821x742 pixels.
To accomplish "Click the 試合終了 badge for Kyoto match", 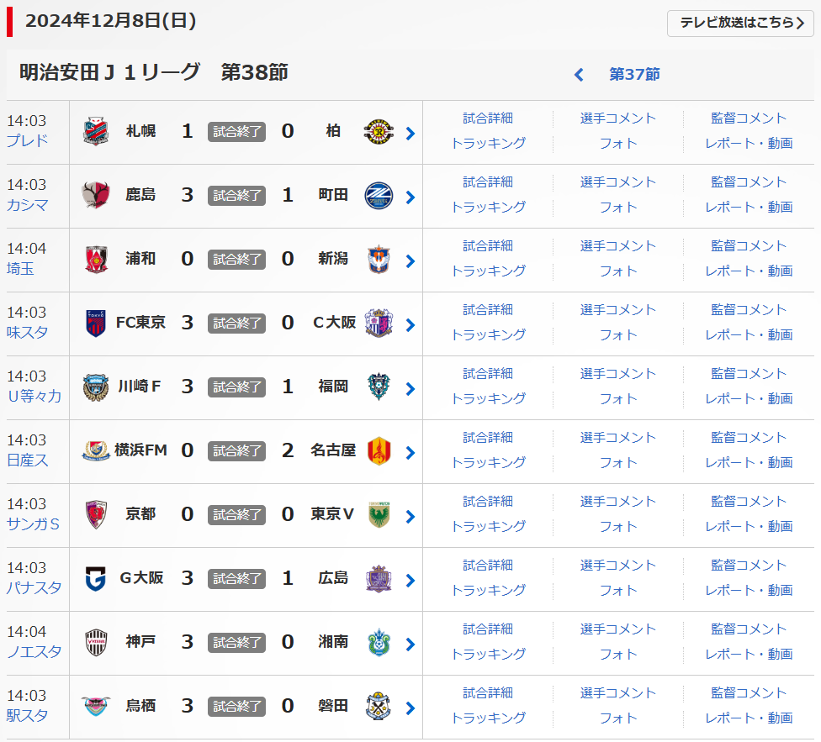I will coord(236,514).
